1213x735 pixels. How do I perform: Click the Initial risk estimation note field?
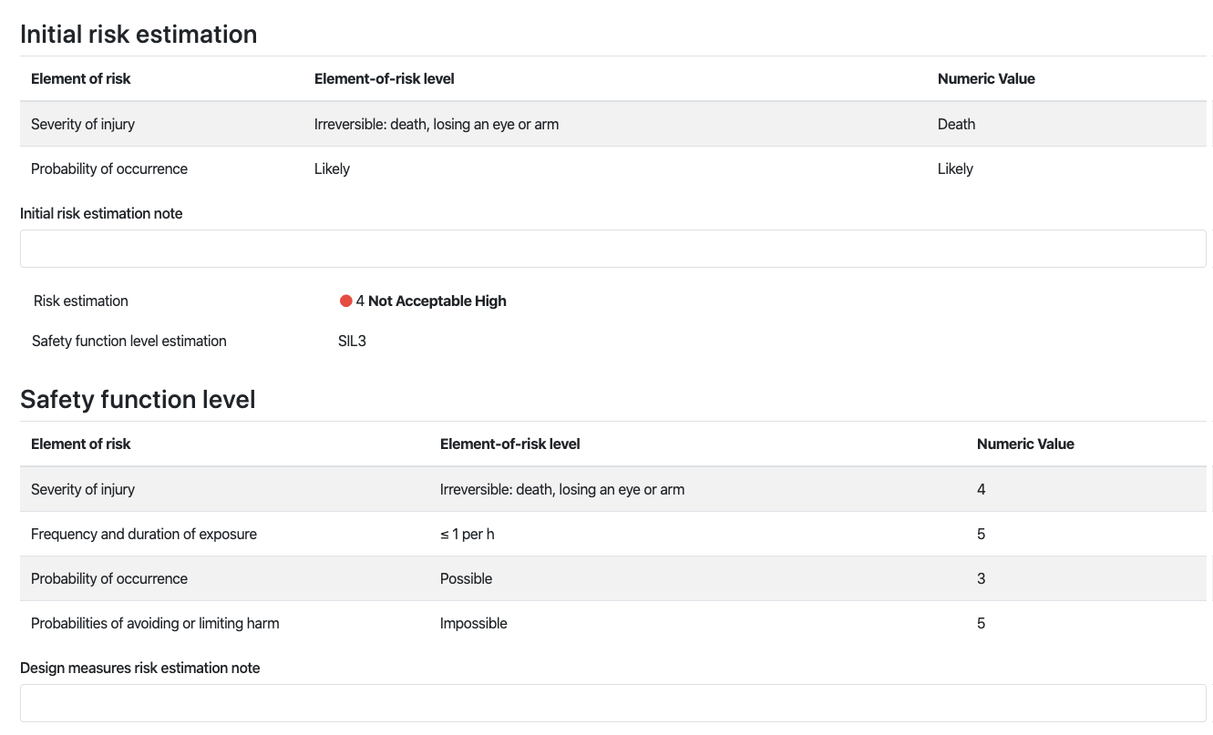[613, 249]
